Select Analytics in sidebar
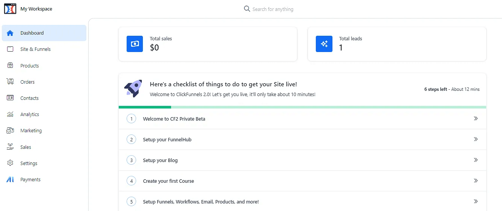502x211 pixels. pos(44,115)
